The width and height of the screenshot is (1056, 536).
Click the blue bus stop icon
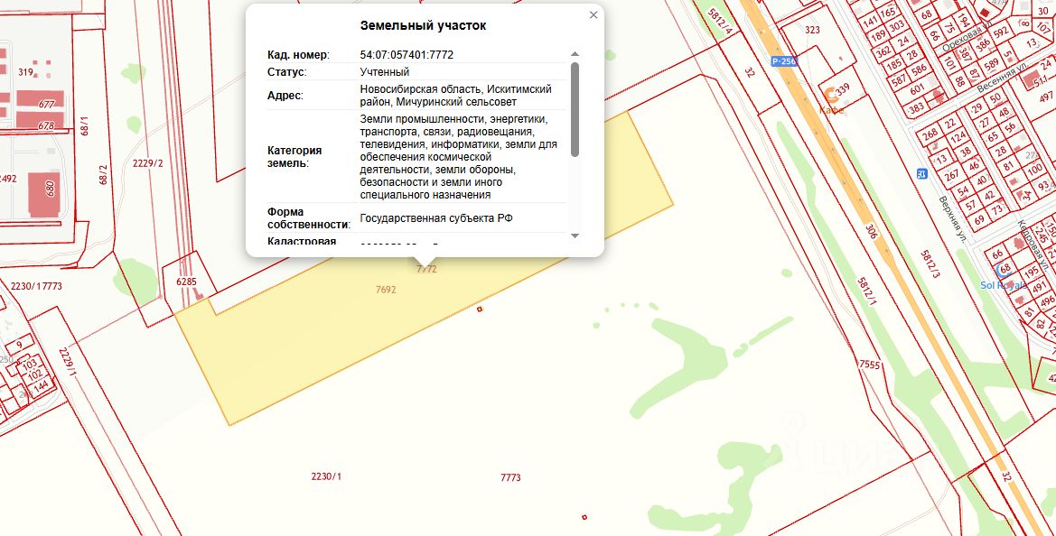point(922,173)
